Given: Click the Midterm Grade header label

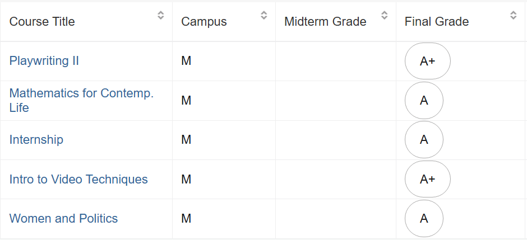Looking at the screenshot, I should point(325,22).
